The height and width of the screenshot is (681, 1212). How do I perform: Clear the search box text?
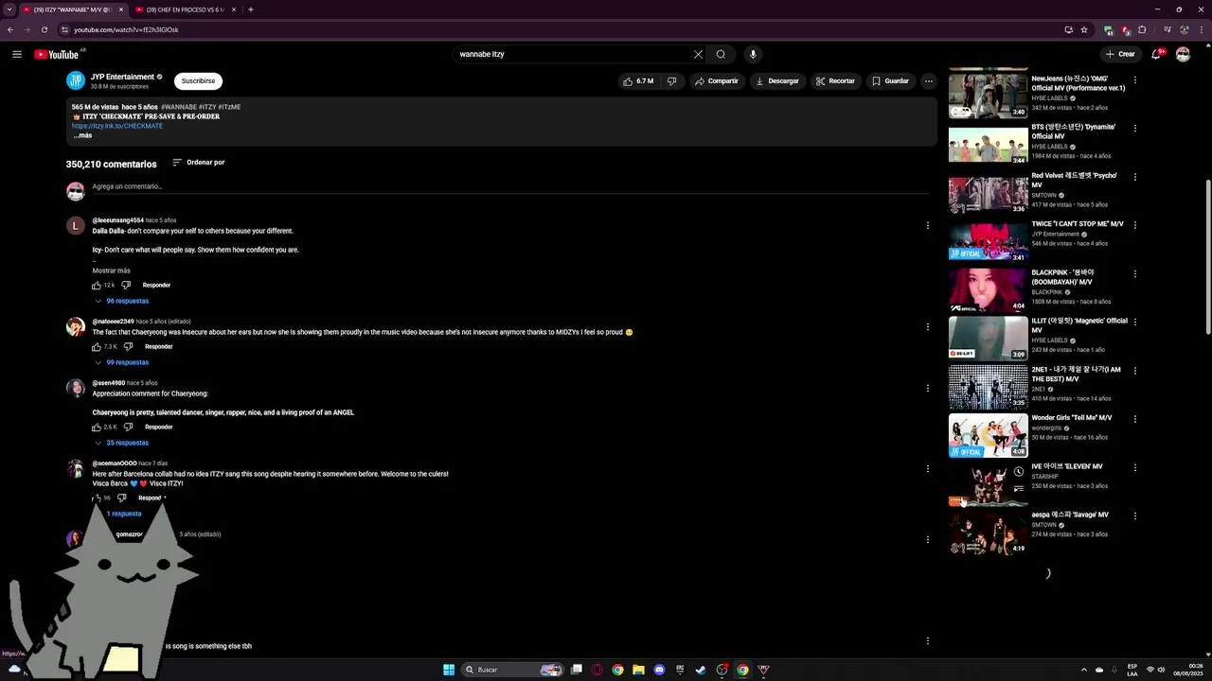click(x=698, y=54)
